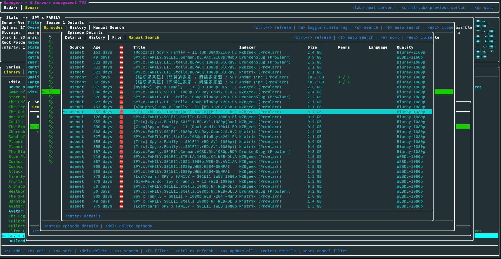This screenshot has width=501, height=259.
Task: Toggle monitoring via the <m> toggle monitoring hint
Action: 323,27
